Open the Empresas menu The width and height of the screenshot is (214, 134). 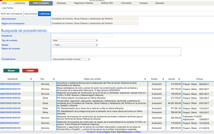tap(61, 3)
